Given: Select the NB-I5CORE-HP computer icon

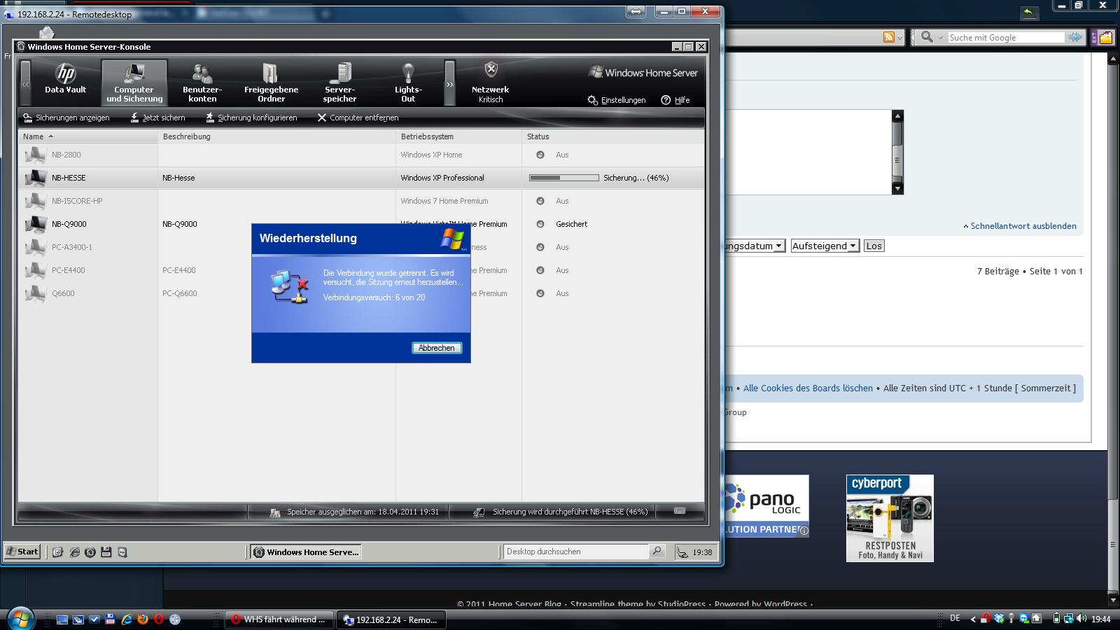Looking at the screenshot, I should [35, 201].
